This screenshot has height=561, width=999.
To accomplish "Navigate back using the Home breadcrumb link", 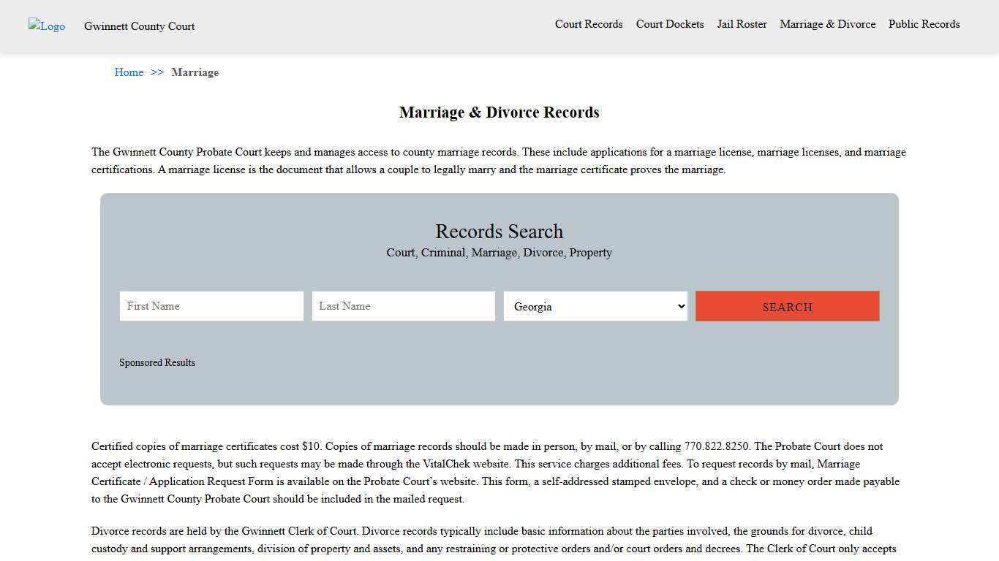I will click(129, 72).
